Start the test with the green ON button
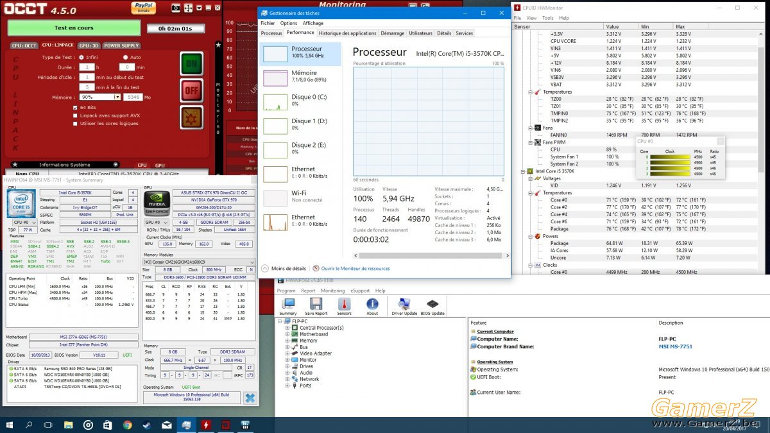The image size is (770, 433). (x=191, y=64)
